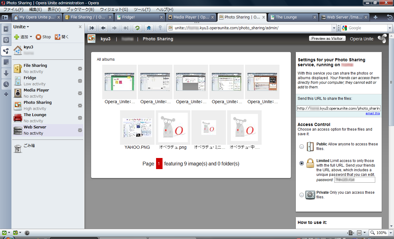Select the Public access radio button
This screenshot has width=394, height=239.
click(302, 147)
